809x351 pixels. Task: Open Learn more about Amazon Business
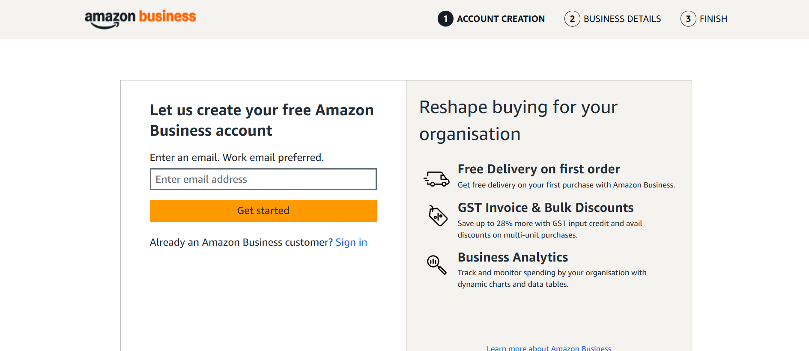coord(549,348)
